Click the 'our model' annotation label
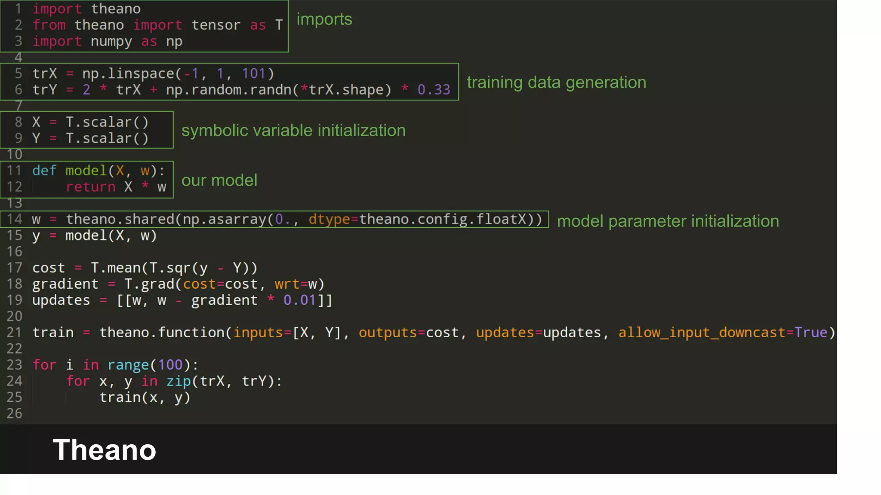The width and height of the screenshot is (881, 495). click(x=219, y=180)
